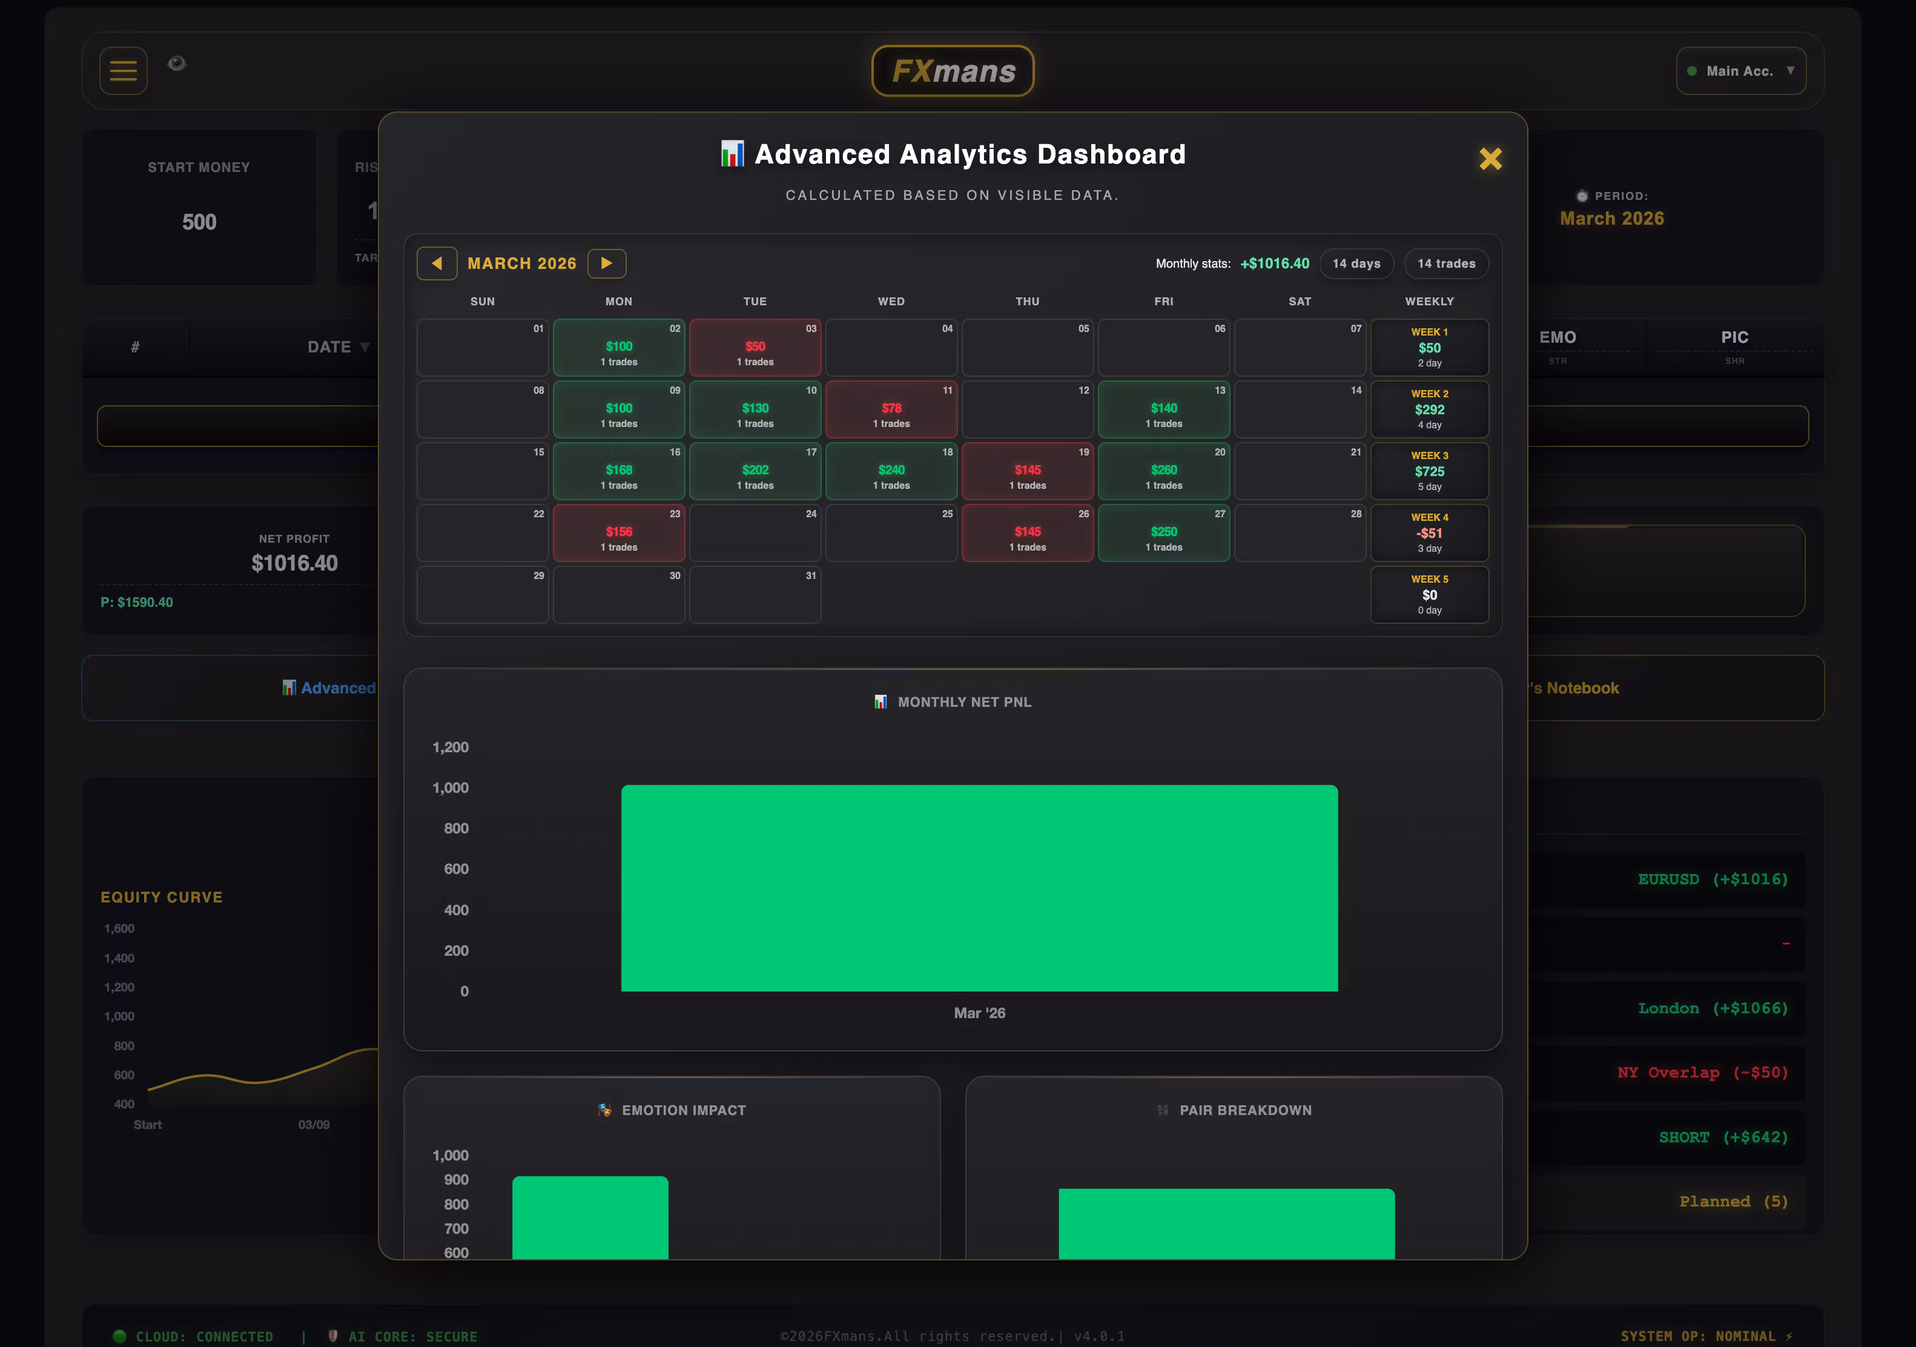Sort by DATE column dropdown arrow
1916x1347 pixels.
(x=365, y=347)
